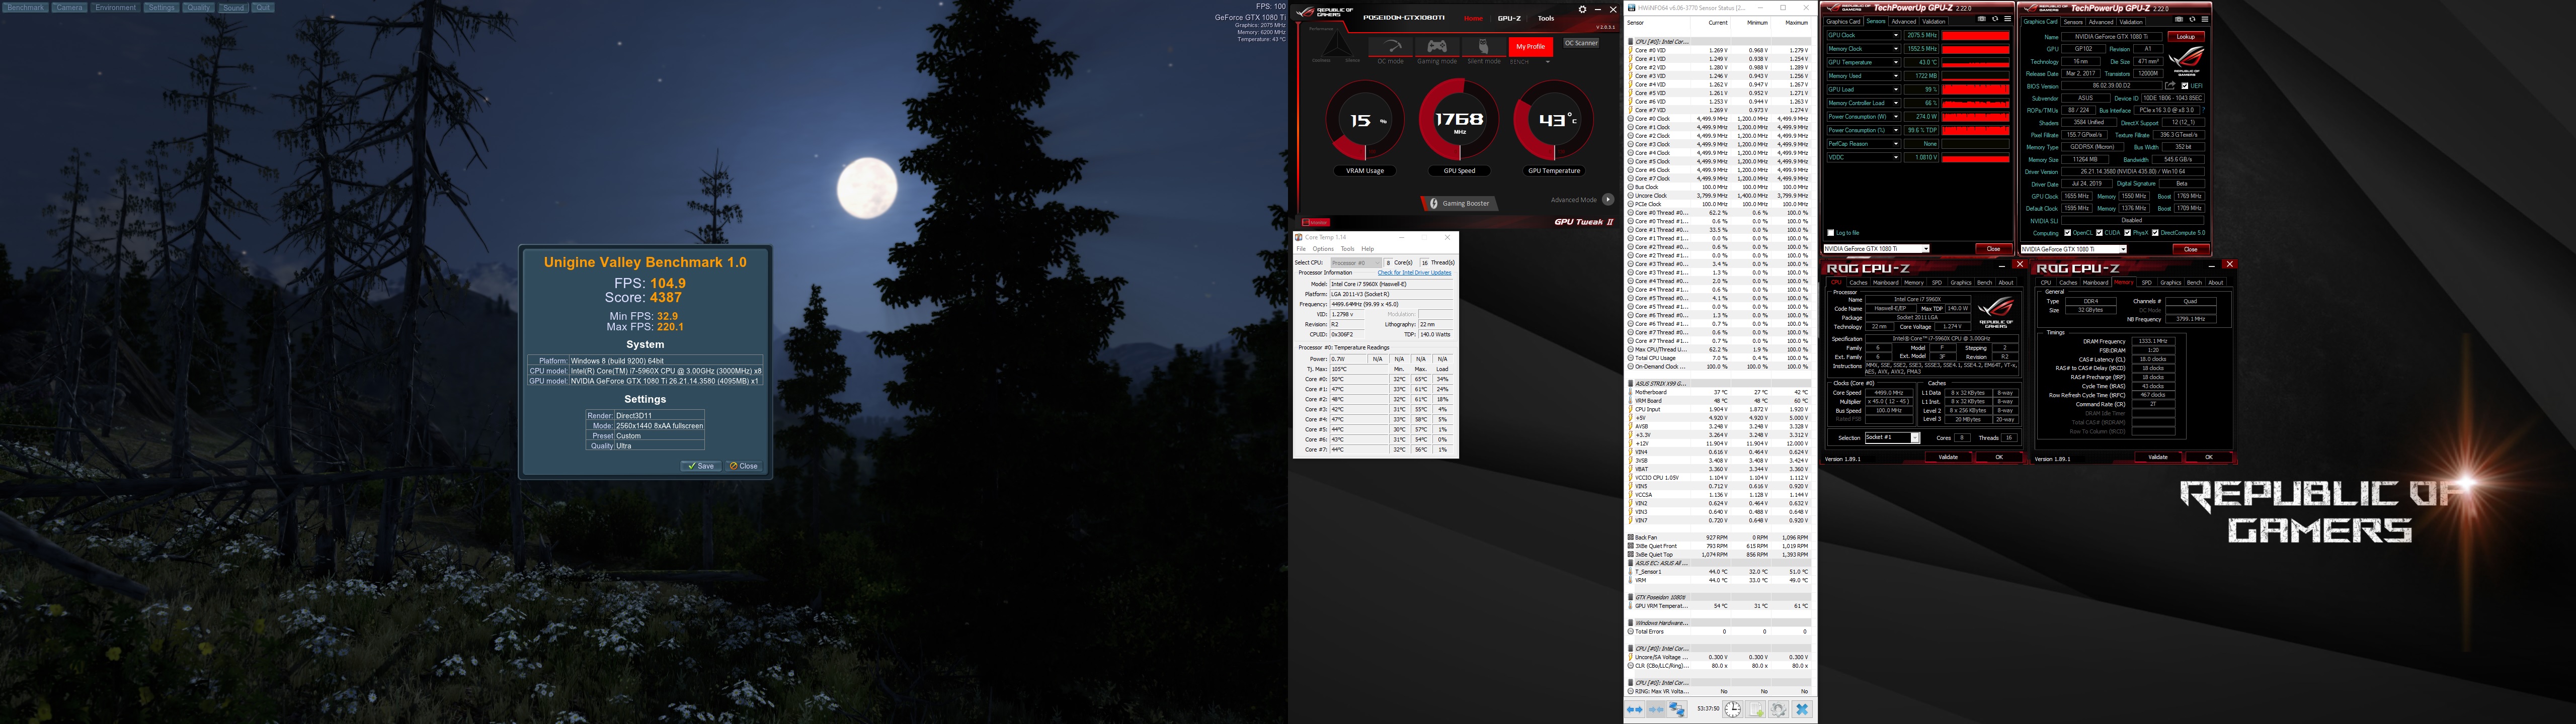Open Camera menu in Valley benchmark
The height and width of the screenshot is (724, 2576).
[69, 7]
